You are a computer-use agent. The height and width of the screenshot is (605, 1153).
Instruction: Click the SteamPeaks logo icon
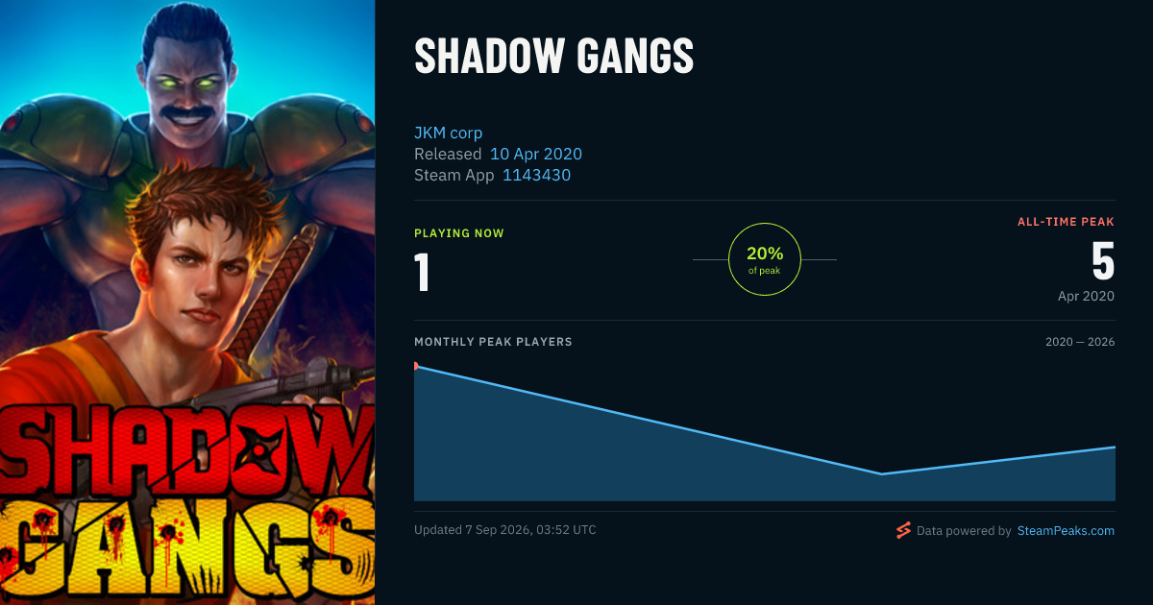click(903, 530)
